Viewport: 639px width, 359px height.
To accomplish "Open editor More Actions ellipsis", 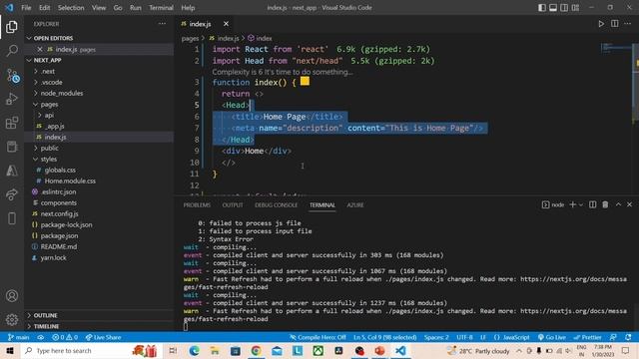I will (x=628, y=24).
